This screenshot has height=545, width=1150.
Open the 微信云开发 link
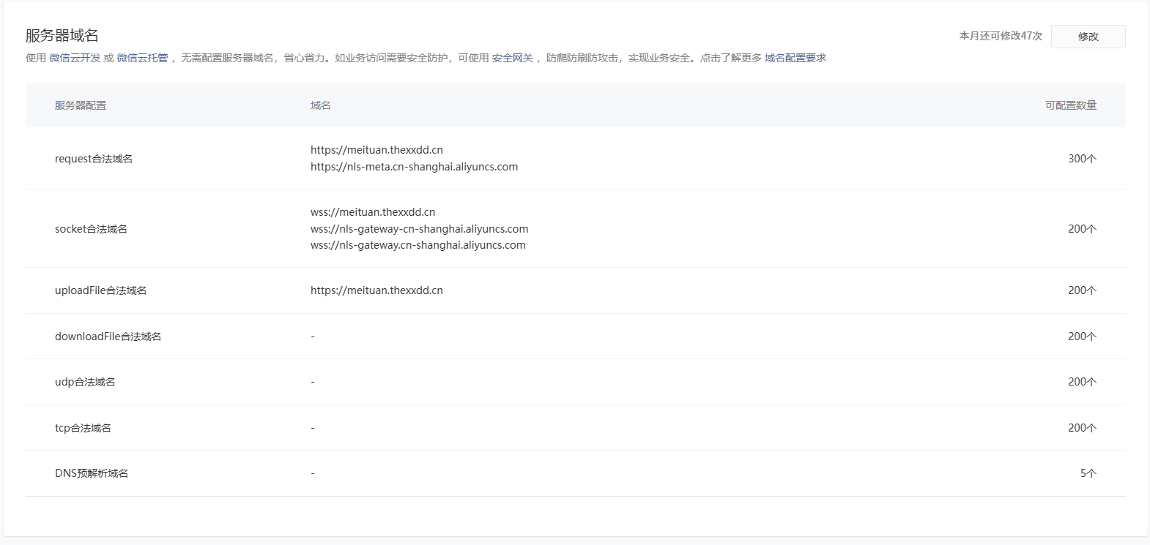click(75, 58)
